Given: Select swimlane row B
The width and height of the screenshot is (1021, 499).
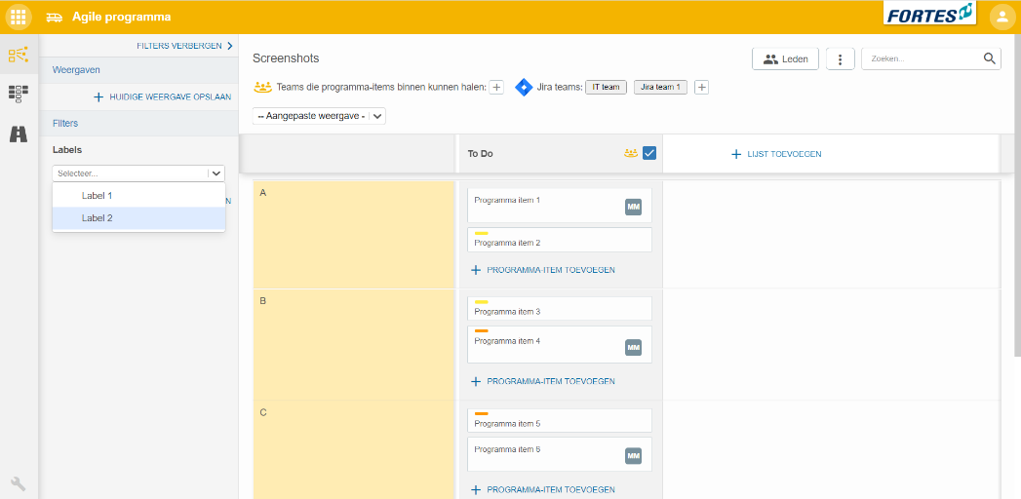Looking at the screenshot, I should point(354,344).
